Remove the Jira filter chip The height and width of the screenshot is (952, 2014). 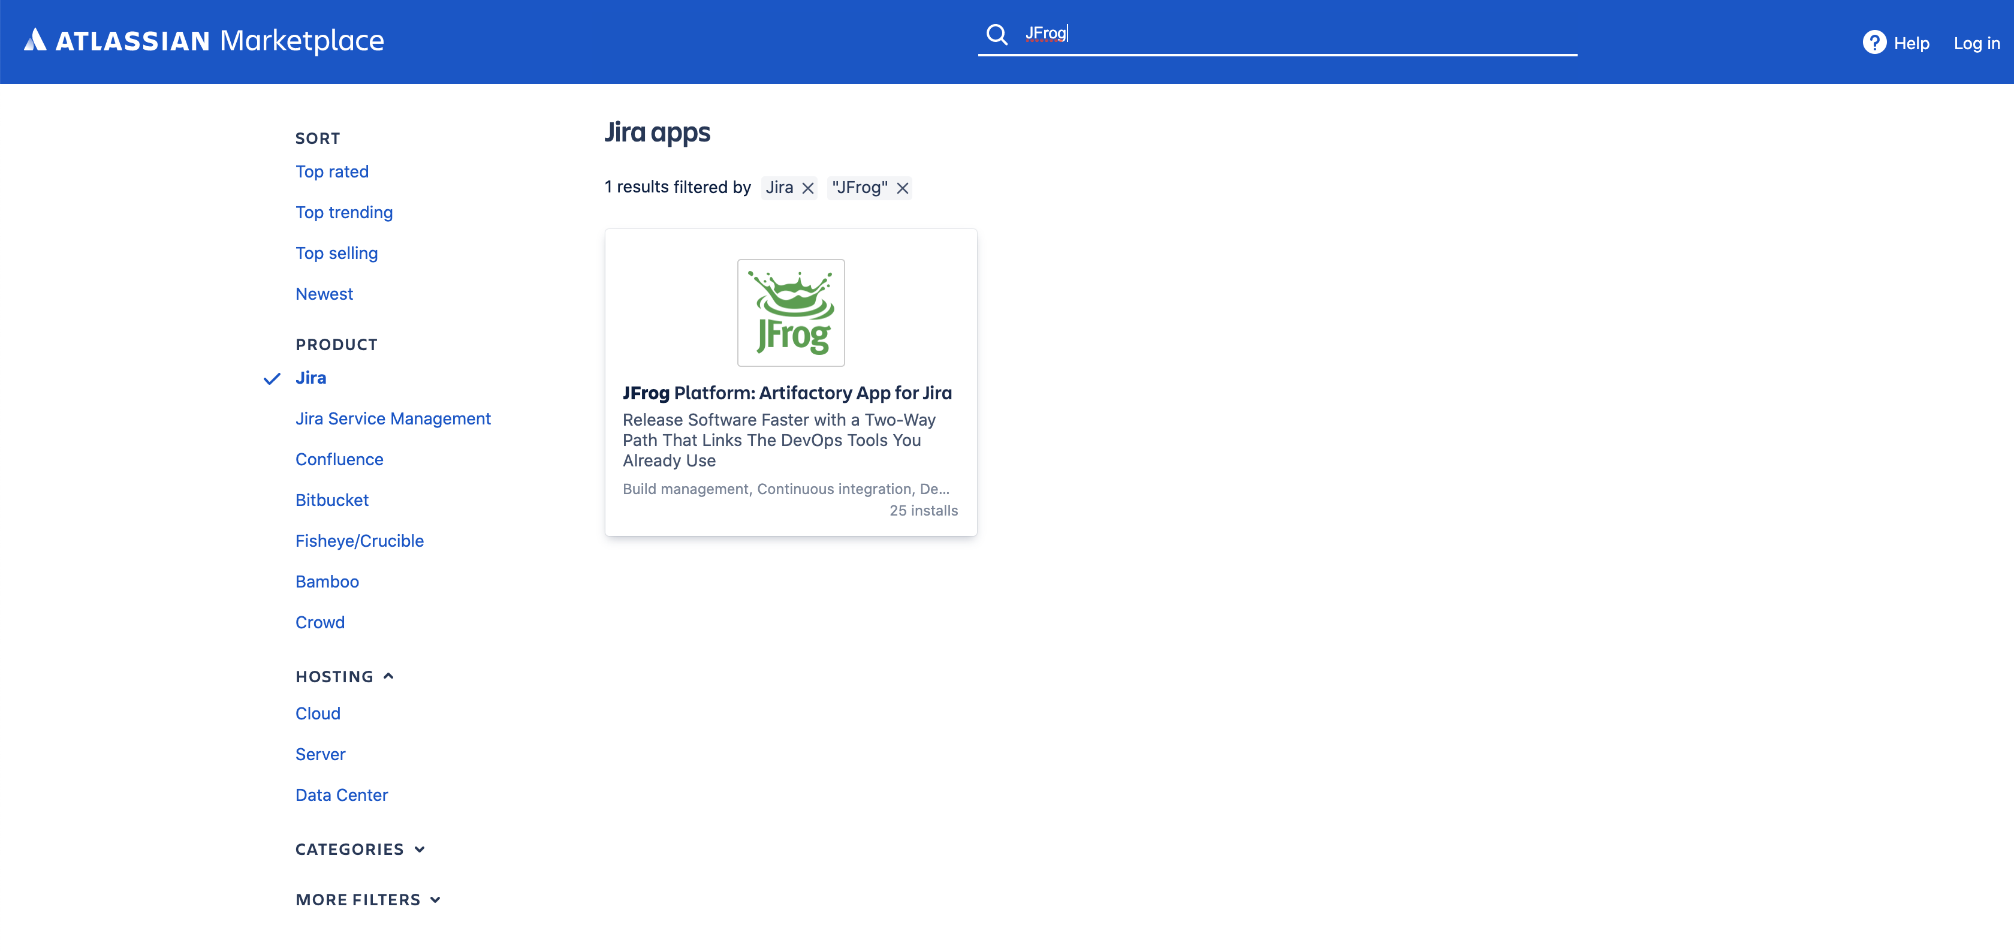point(809,188)
